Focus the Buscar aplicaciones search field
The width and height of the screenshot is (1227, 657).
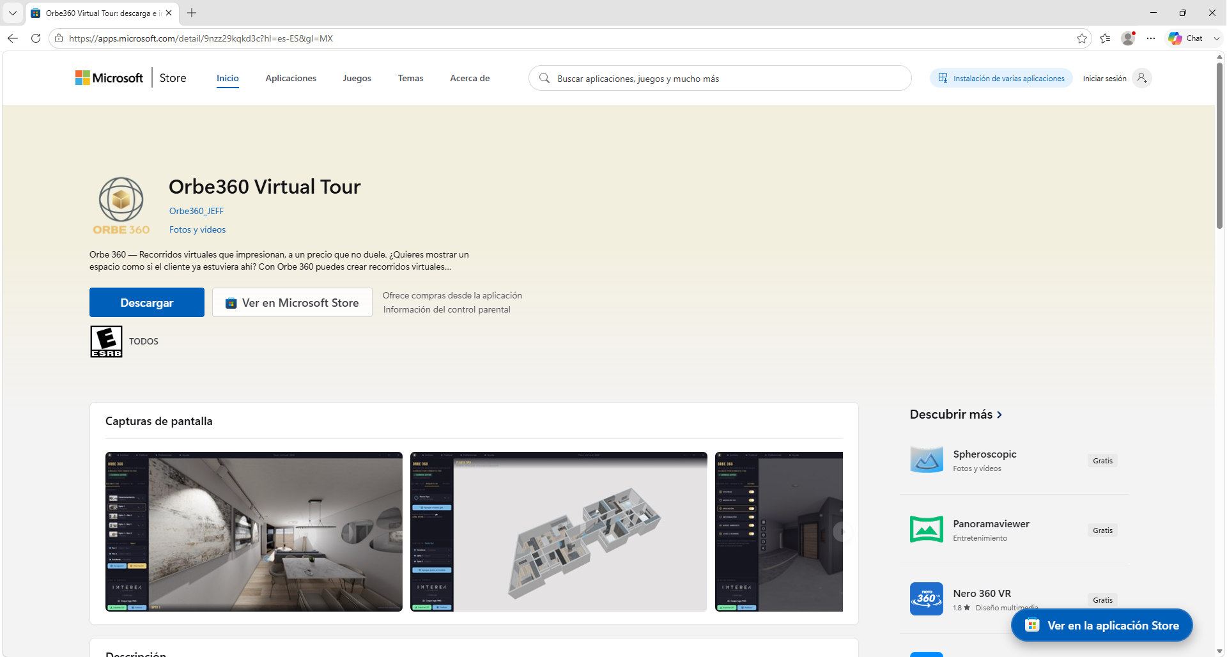tap(720, 78)
